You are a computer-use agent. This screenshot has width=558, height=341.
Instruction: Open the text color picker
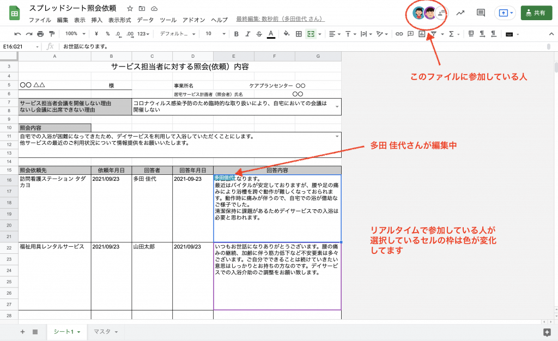pos(271,34)
